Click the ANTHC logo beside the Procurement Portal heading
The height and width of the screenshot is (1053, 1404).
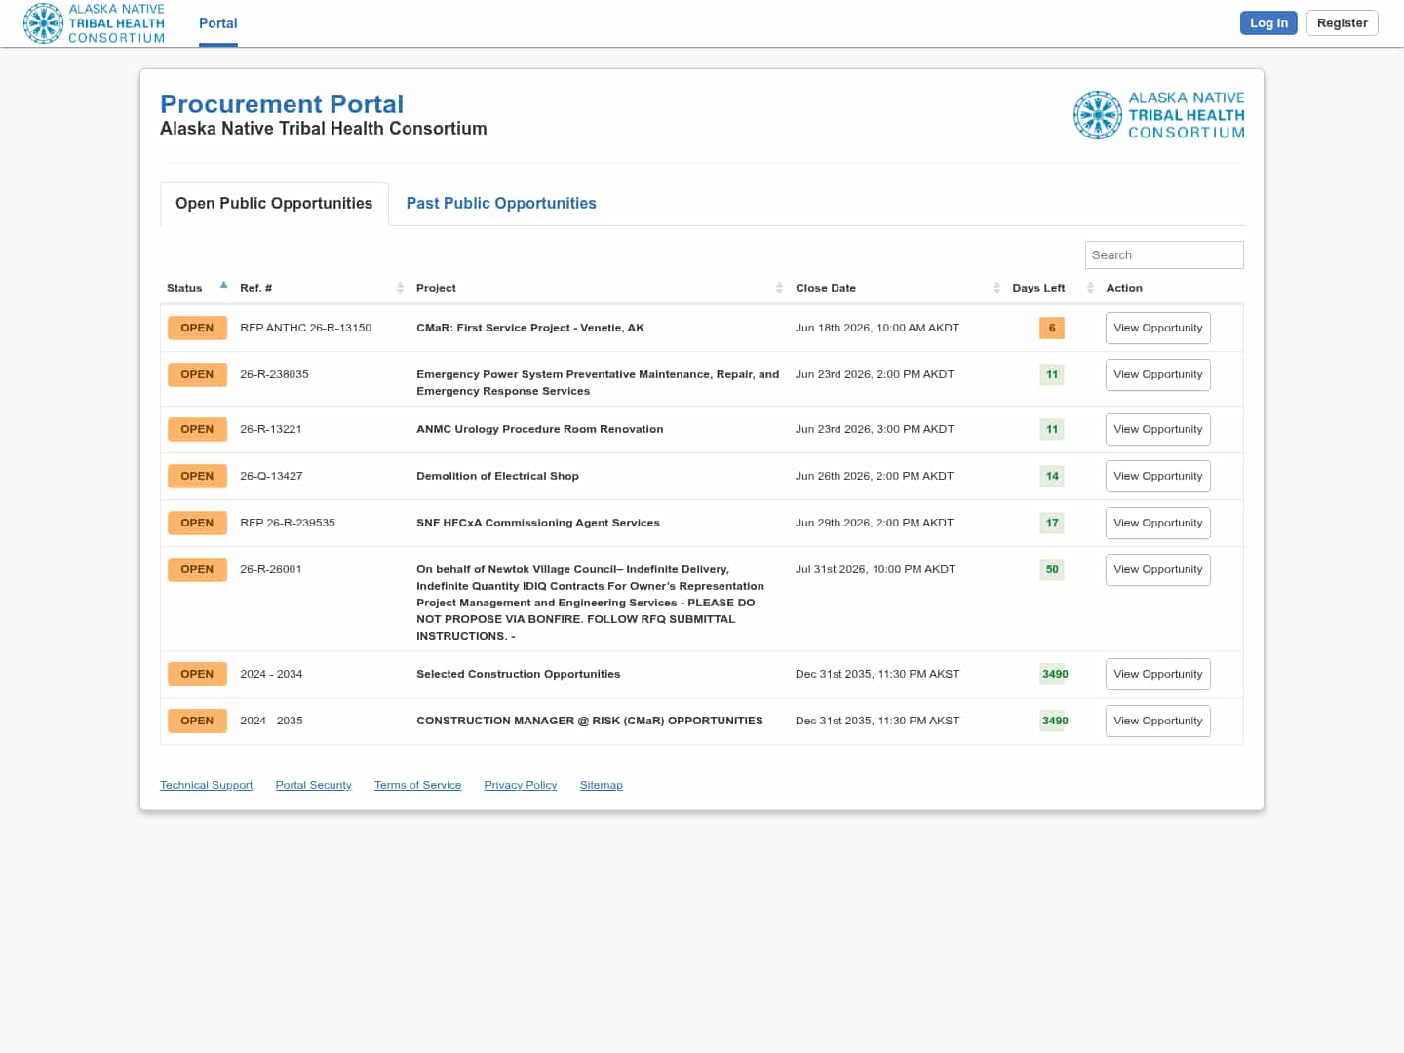click(x=1158, y=115)
